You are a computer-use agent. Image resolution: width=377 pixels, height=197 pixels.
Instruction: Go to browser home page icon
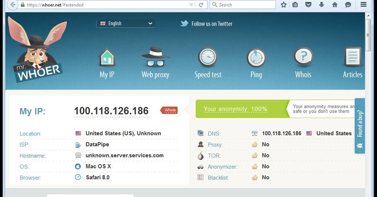[335, 5]
